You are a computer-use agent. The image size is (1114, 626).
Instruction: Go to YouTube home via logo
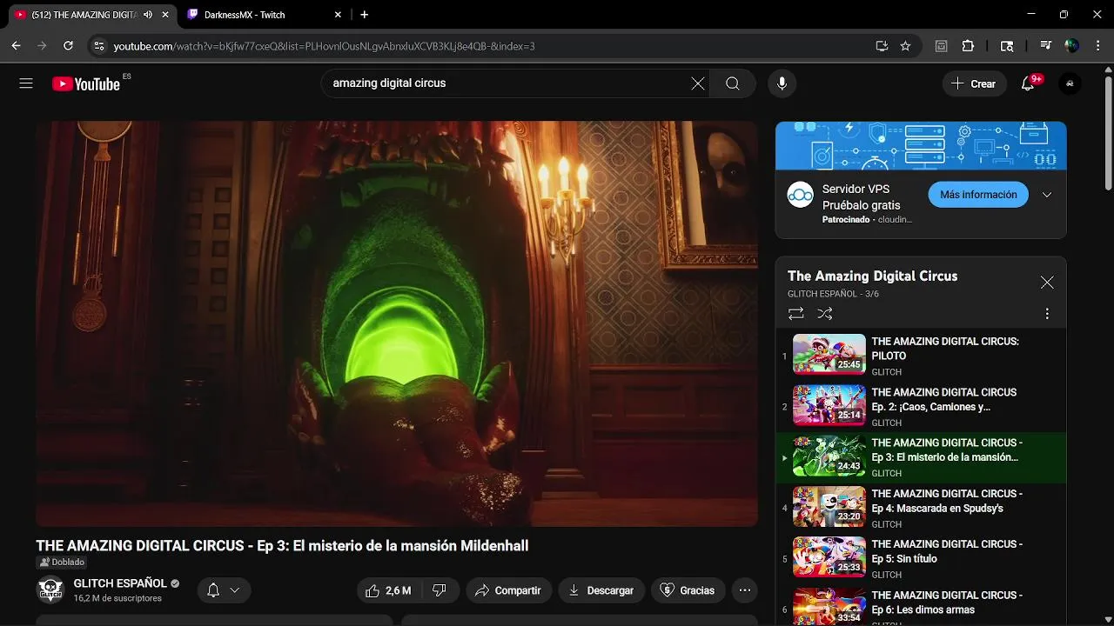pyautogui.click(x=85, y=83)
